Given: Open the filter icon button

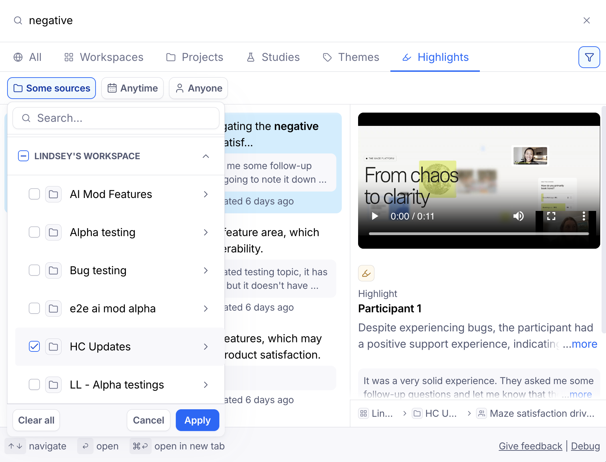Looking at the screenshot, I should click(x=589, y=57).
